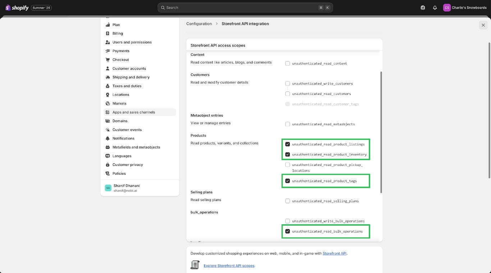Open the Storefront API link
Screen dimensions: 491x273
click(x=334, y=253)
